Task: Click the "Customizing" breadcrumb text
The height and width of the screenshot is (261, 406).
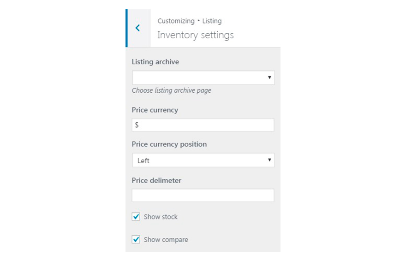Action: (x=176, y=21)
